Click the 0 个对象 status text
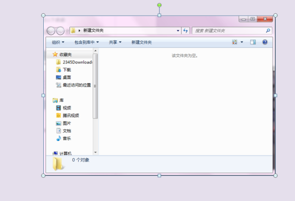Image resolution: width=295 pixels, height=201 pixels. point(81,160)
